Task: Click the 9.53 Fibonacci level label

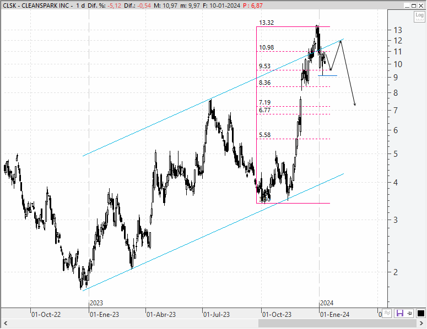Action: coord(264,66)
